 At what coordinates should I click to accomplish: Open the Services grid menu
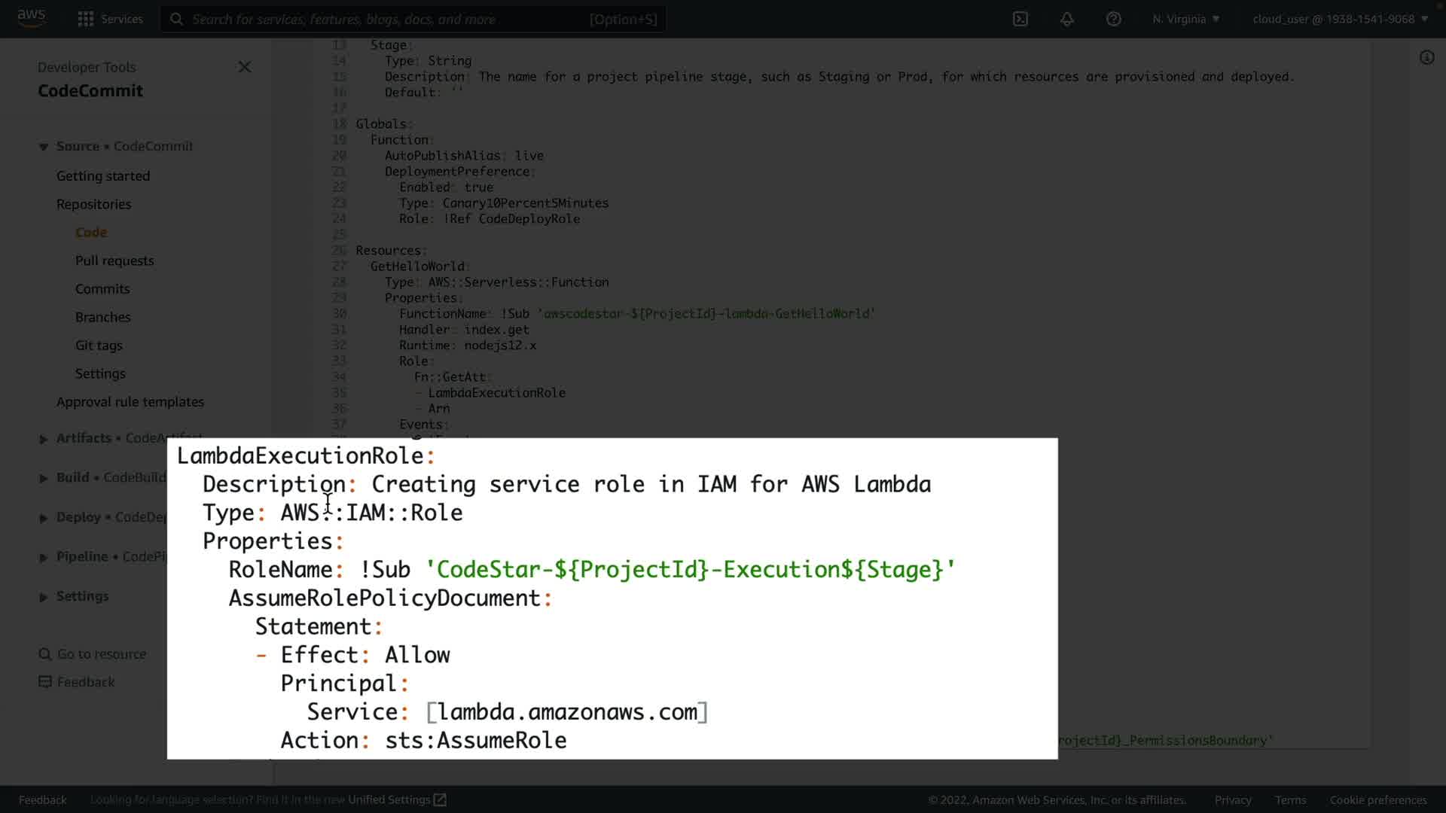coord(85,19)
